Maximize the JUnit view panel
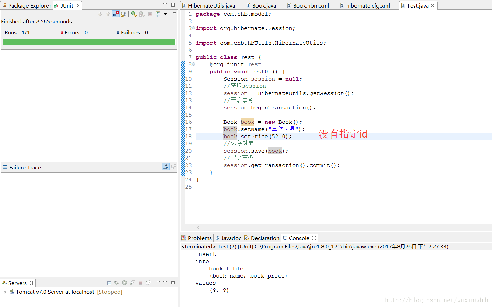 coord(173,5)
